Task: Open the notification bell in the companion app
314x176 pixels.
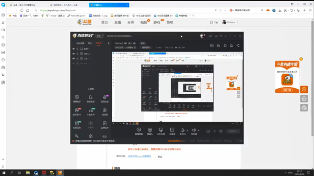Action: [231, 45]
